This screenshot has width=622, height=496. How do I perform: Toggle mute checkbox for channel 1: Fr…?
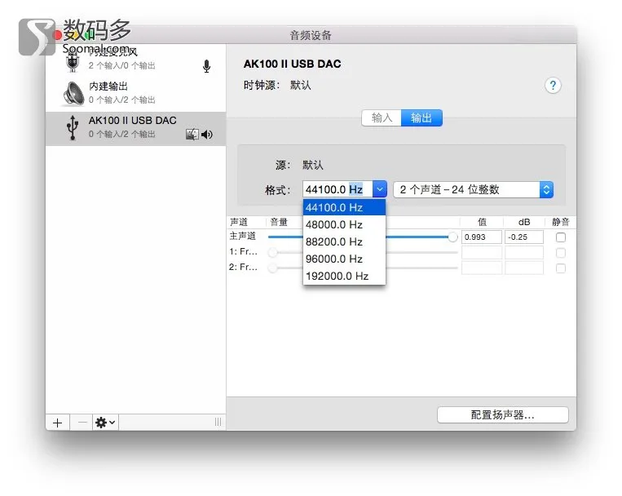click(561, 253)
